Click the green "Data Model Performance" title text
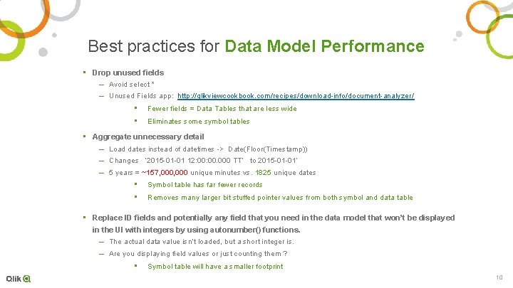 [324, 47]
